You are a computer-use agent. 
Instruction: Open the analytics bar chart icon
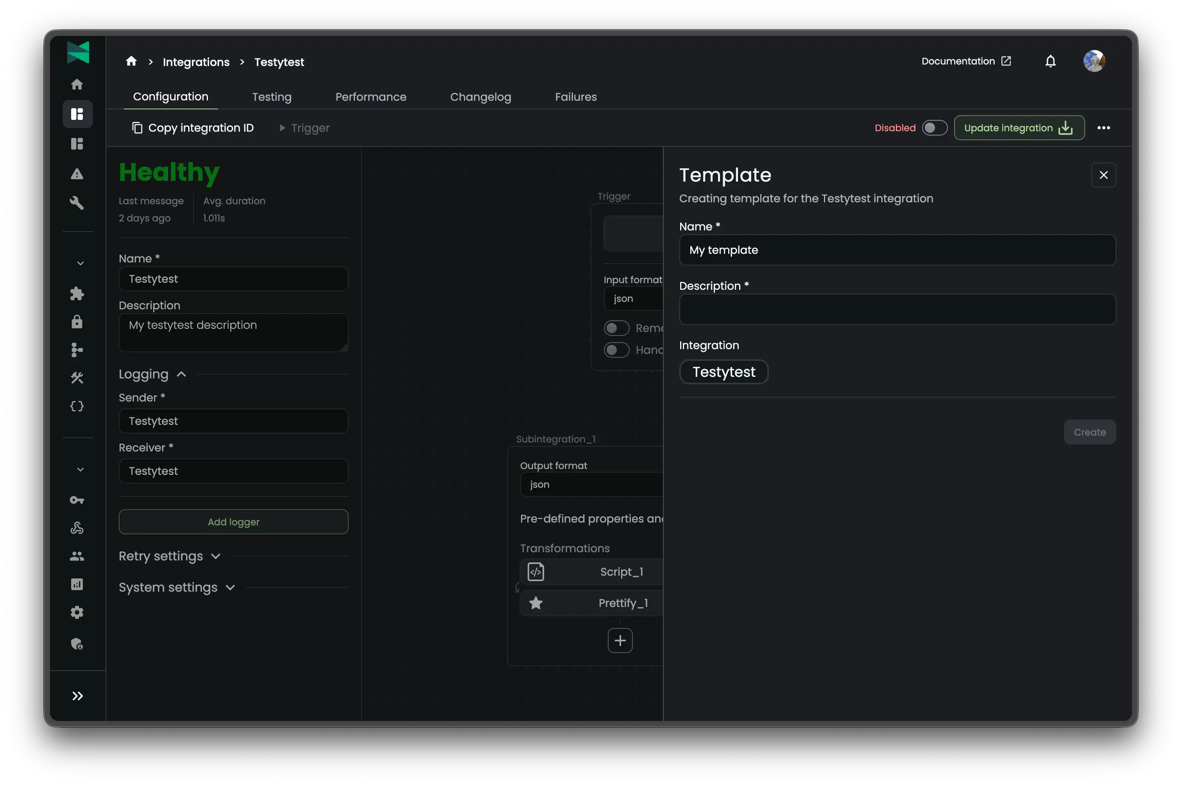(x=78, y=584)
